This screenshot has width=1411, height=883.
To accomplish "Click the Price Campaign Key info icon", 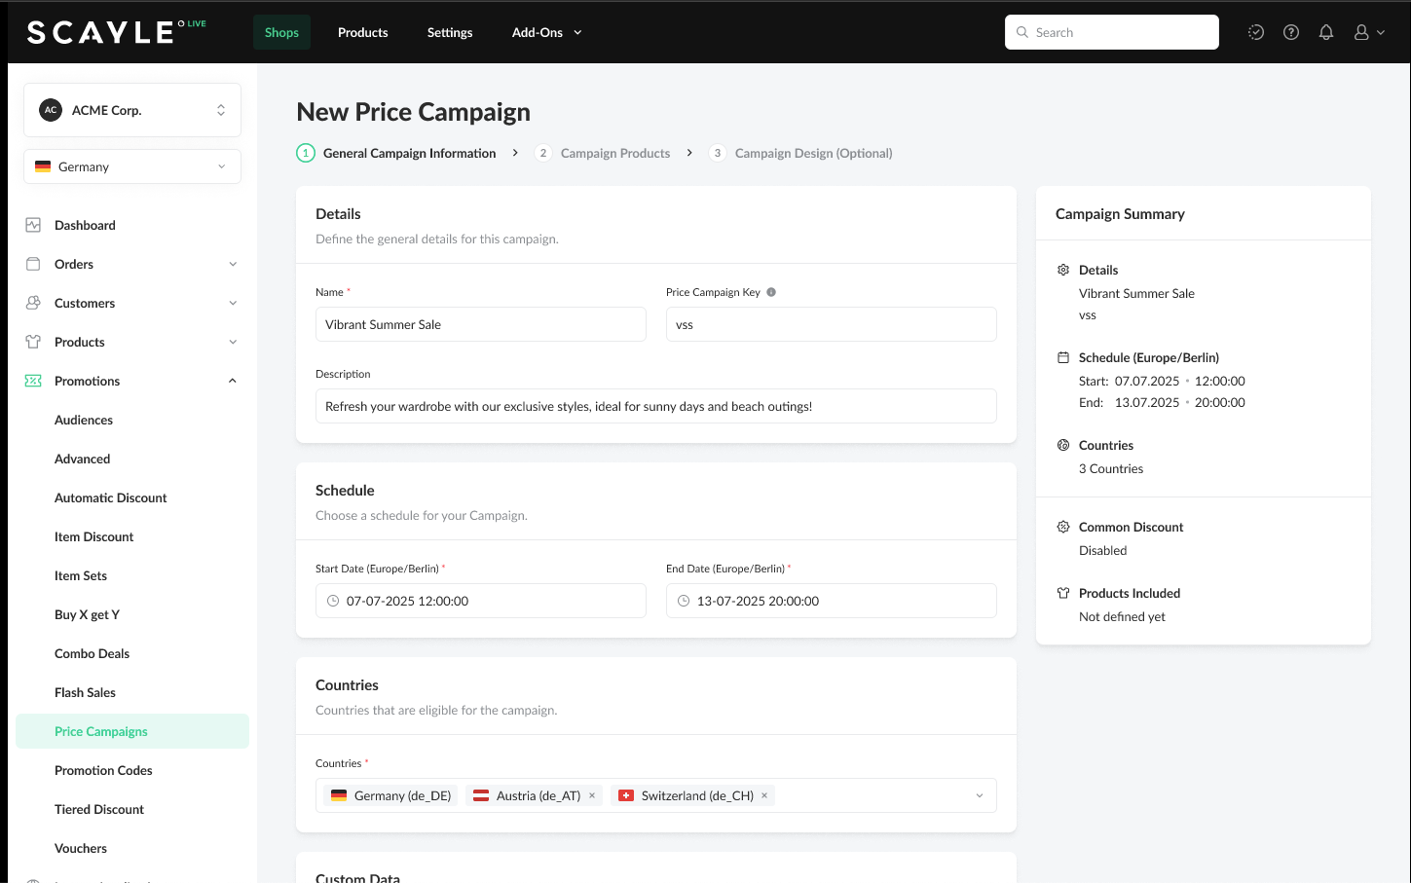I will [x=771, y=292].
